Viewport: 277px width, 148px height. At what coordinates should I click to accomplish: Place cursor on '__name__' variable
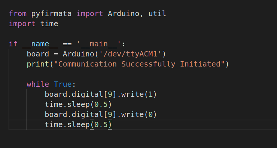pyautogui.click(x=40, y=44)
